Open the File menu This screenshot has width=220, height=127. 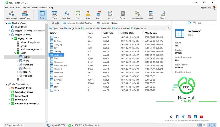click(x=7, y=8)
